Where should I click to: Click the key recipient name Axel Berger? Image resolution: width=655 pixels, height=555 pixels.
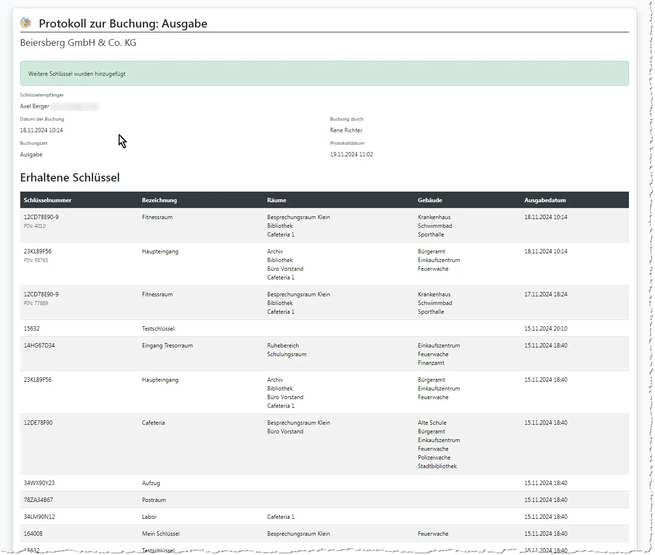pyautogui.click(x=35, y=106)
